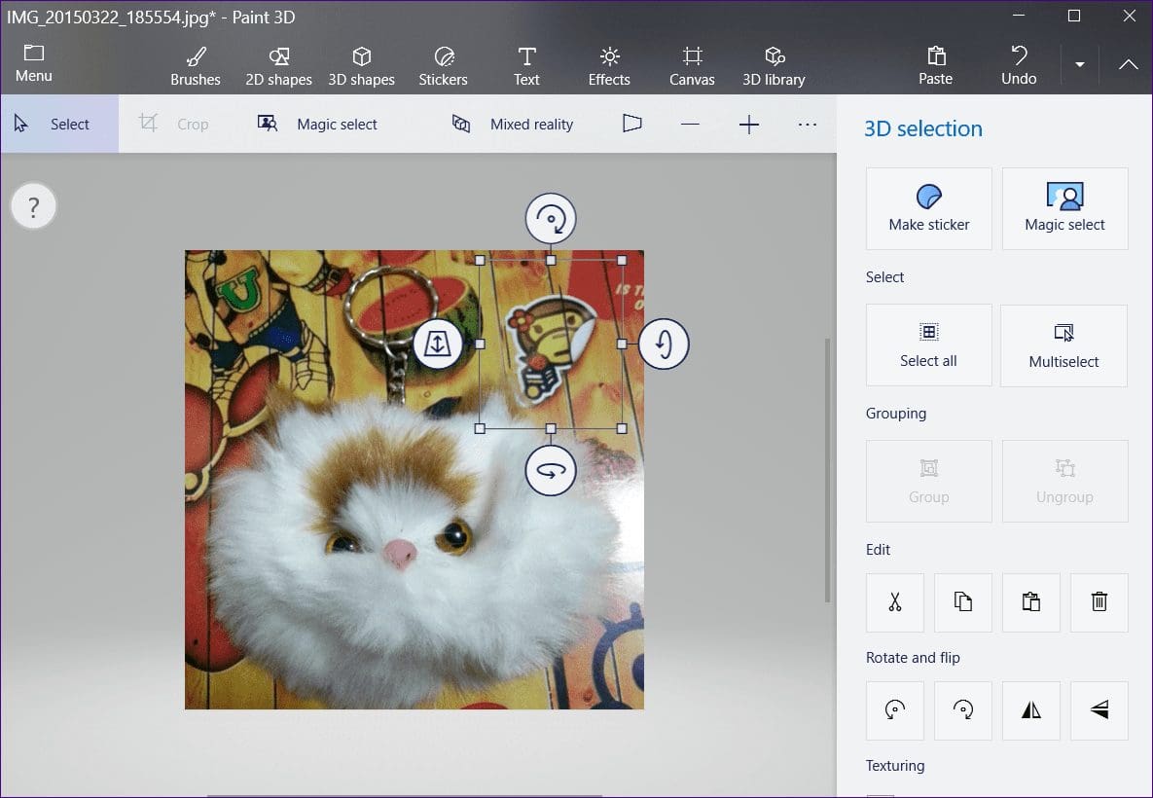
Task: Click the Grouping section label
Action: (895, 414)
